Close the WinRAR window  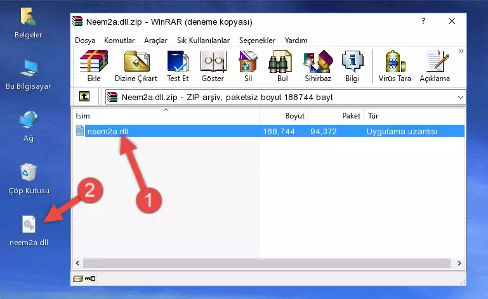click(x=452, y=21)
